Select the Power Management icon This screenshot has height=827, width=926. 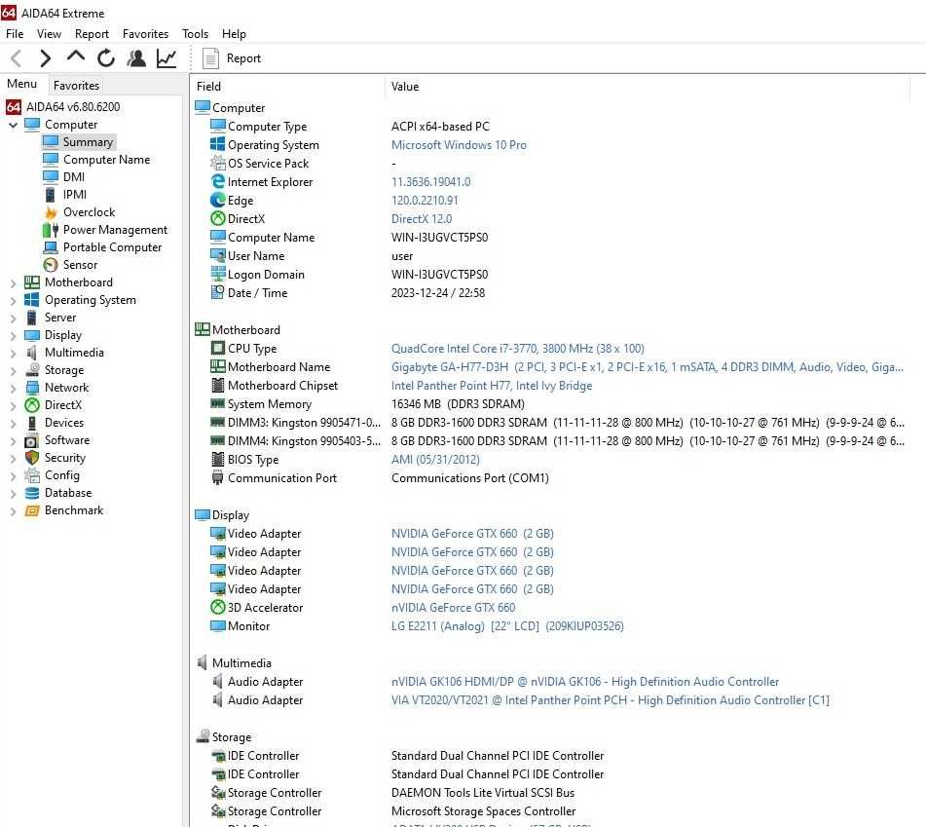click(51, 230)
